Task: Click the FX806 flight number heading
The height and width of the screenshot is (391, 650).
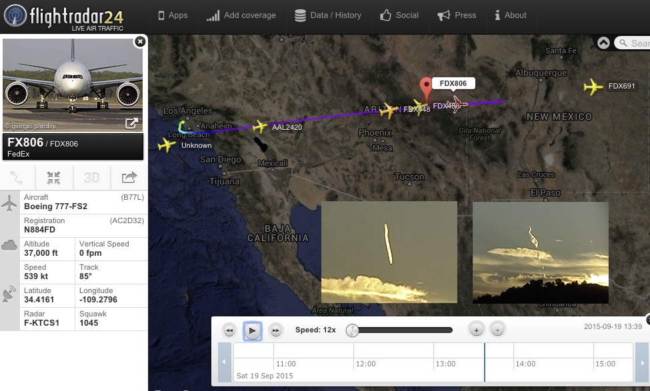Action: coord(25,143)
